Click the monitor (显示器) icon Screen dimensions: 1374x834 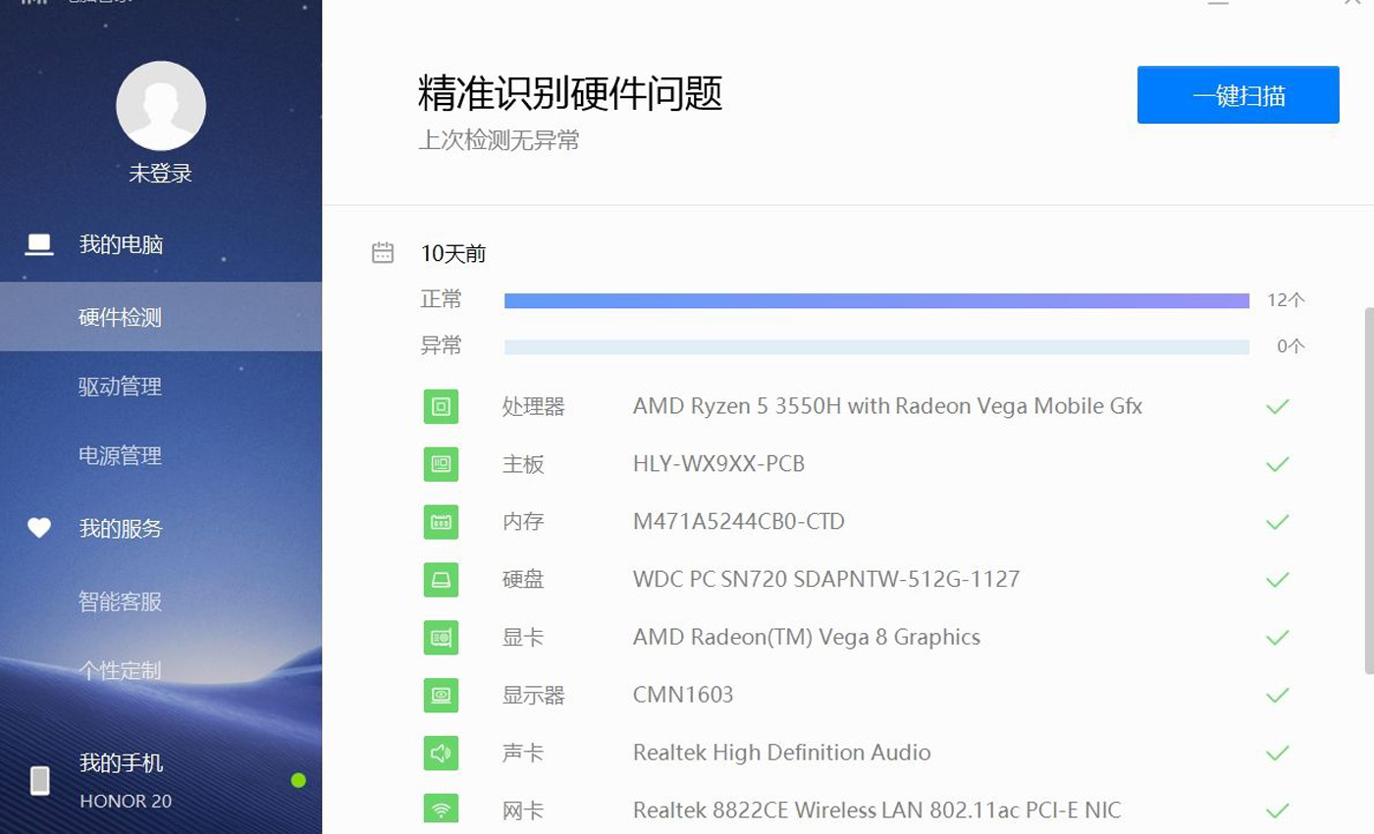[441, 696]
